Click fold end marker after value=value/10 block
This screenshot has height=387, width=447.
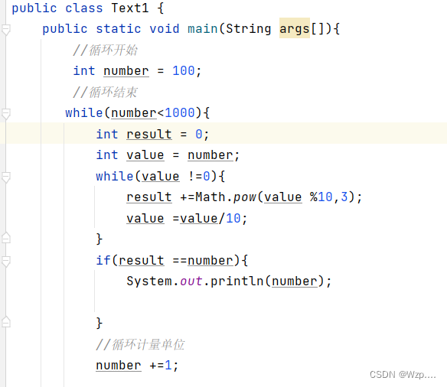[x=5, y=238]
